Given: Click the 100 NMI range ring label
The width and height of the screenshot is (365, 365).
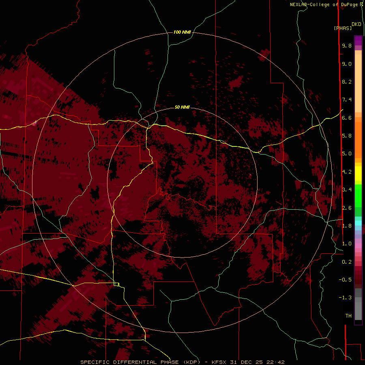Looking at the screenshot, I should (x=182, y=32).
